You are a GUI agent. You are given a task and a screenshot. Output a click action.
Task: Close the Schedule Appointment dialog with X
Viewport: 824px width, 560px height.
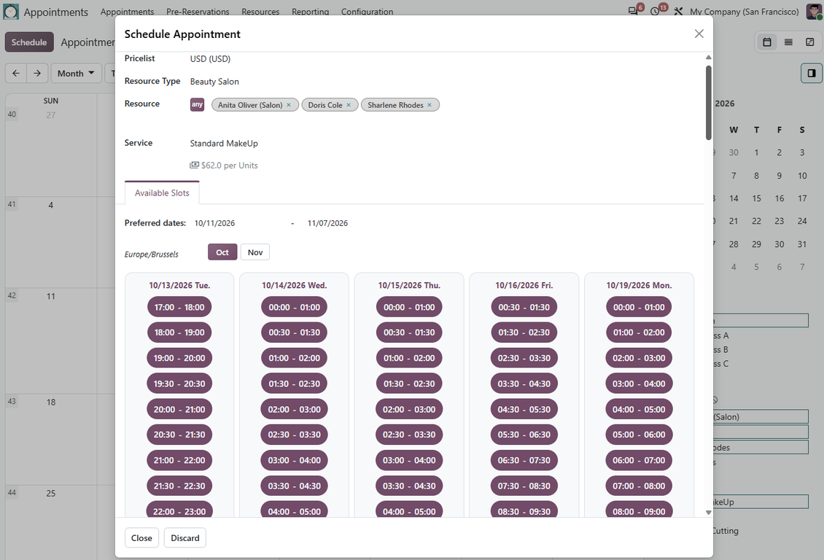pyautogui.click(x=699, y=34)
